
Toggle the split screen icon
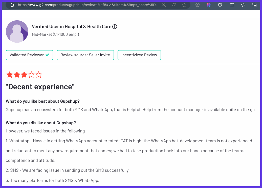coord(232,5)
